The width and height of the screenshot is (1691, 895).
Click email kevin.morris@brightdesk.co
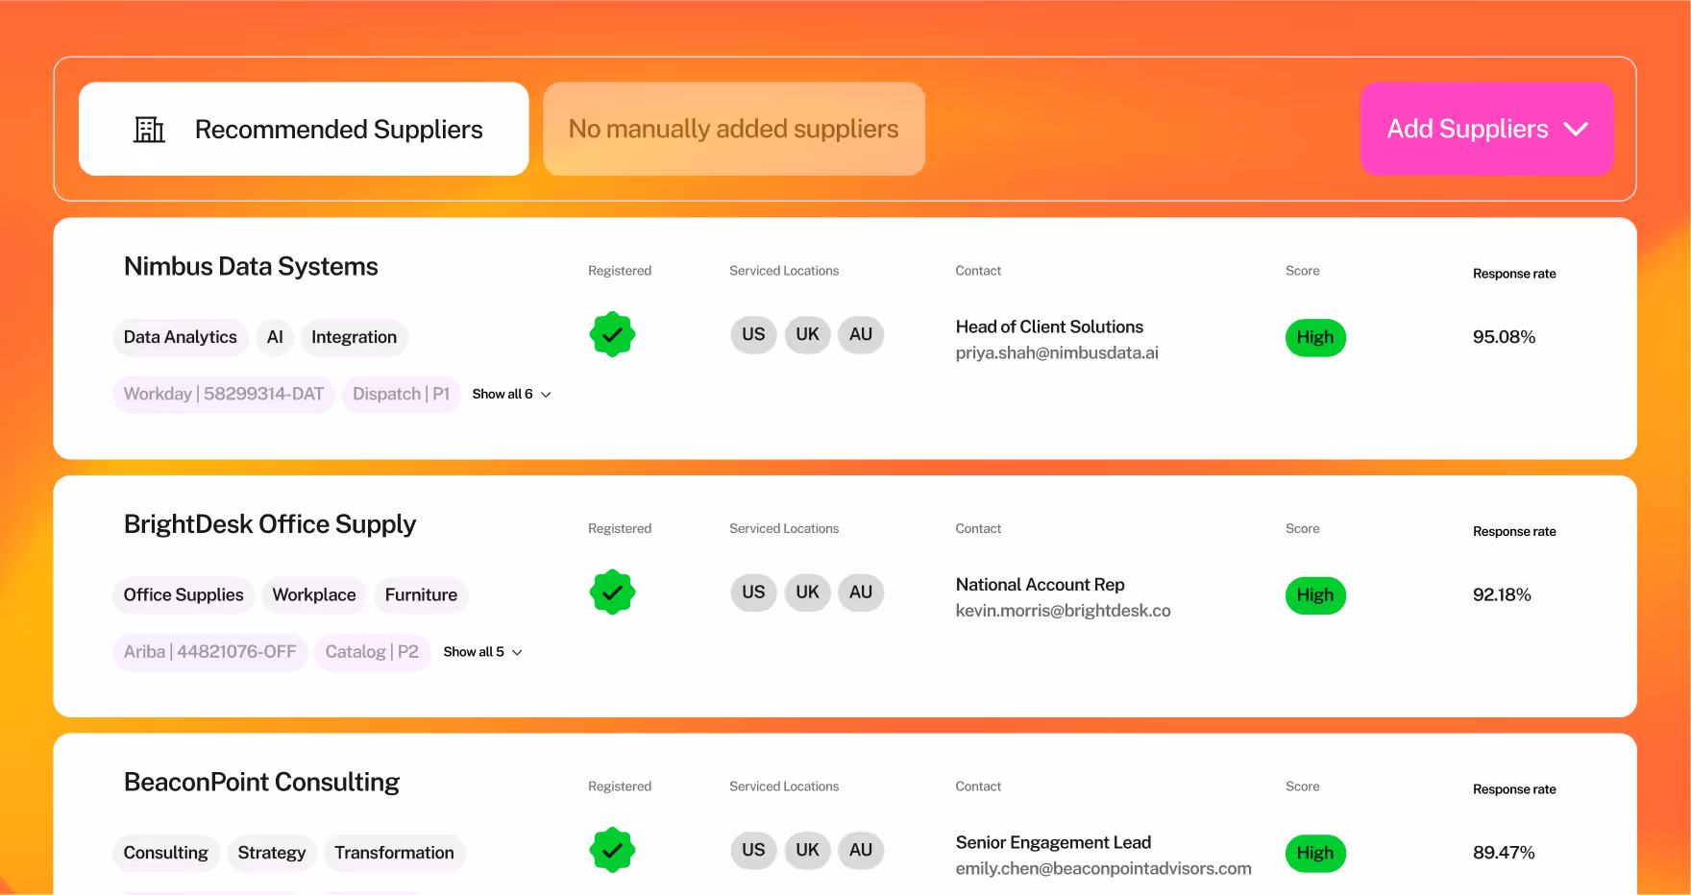1063,611
